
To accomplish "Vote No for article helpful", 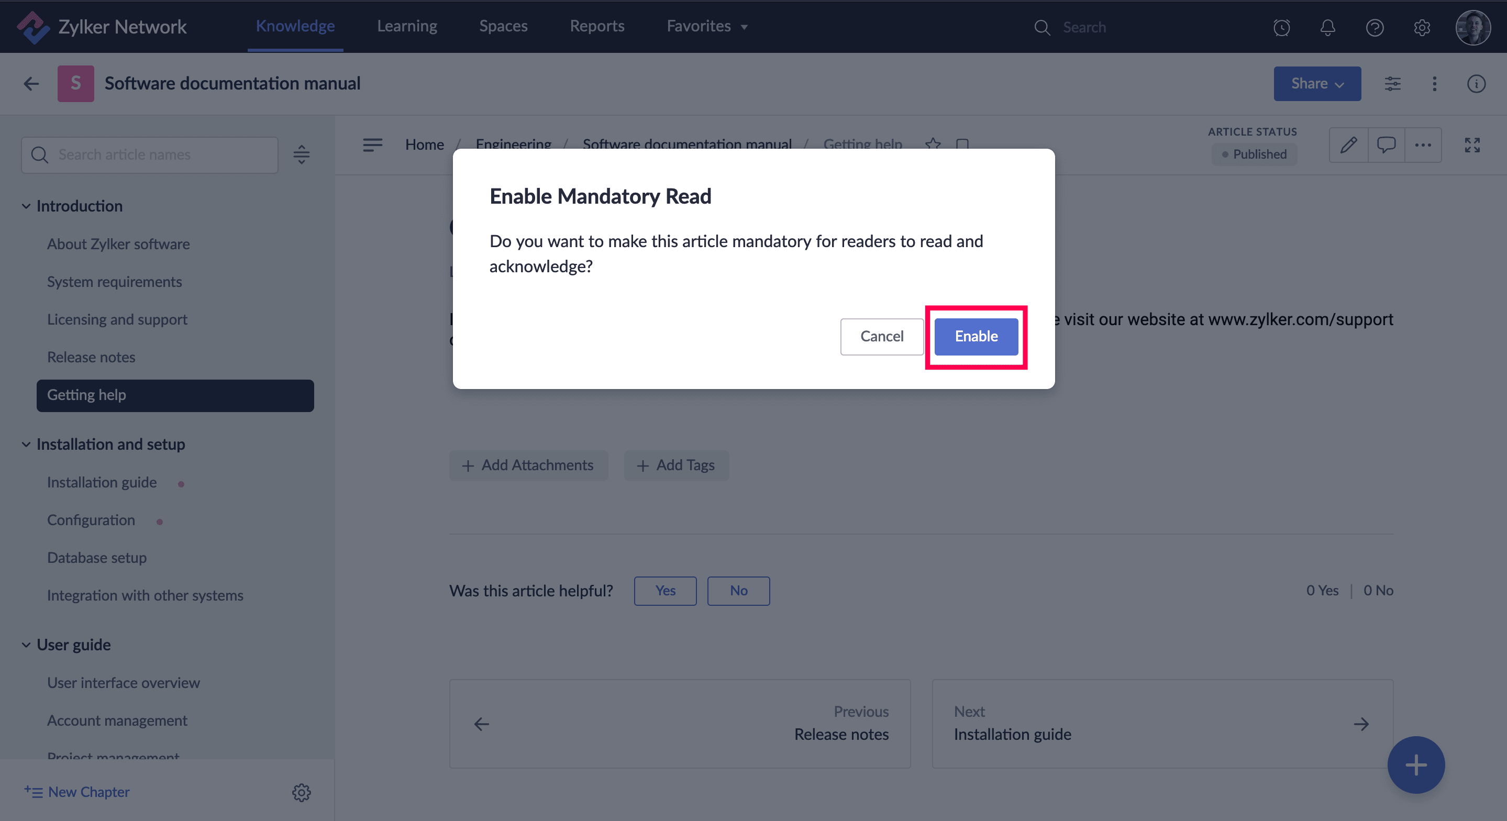I will [x=738, y=591].
